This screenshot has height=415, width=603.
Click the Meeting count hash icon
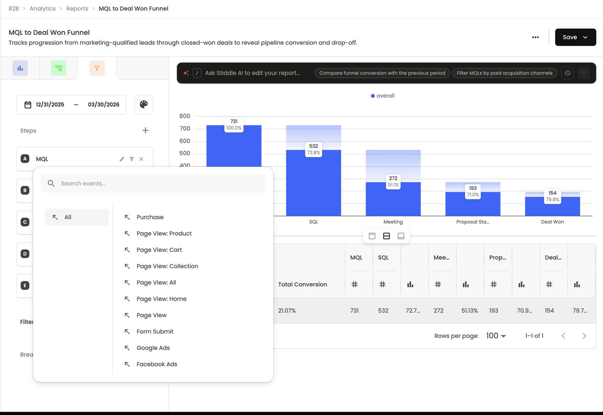pos(438,284)
